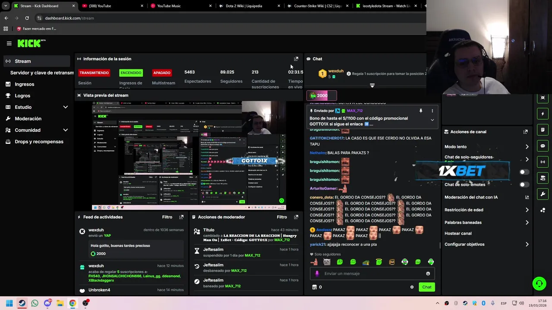
Task: Click the pin icon on pinned message
Action: pyautogui.click(x=420, y=111)
